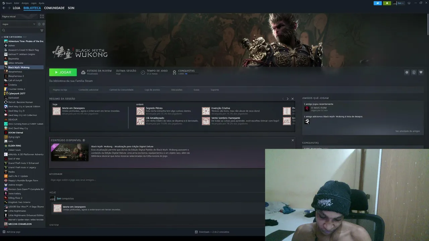Open Segredo Pétreo achievement icon
This screenshot has height=241, width=429.
[140, 111]
